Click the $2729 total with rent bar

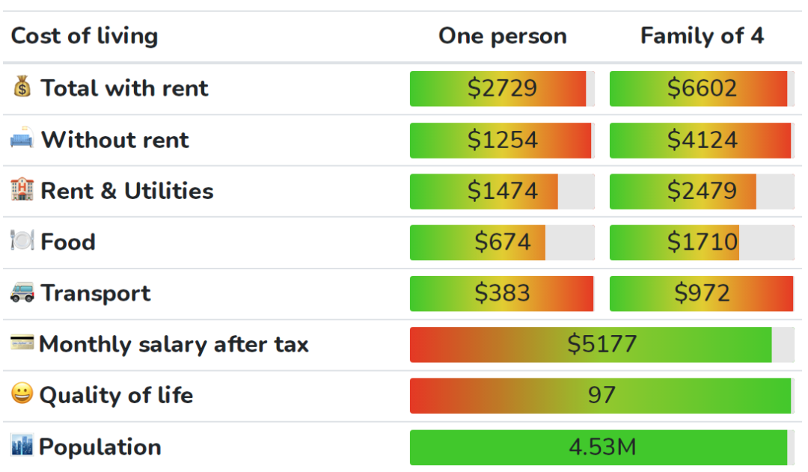tap(502, 88)
